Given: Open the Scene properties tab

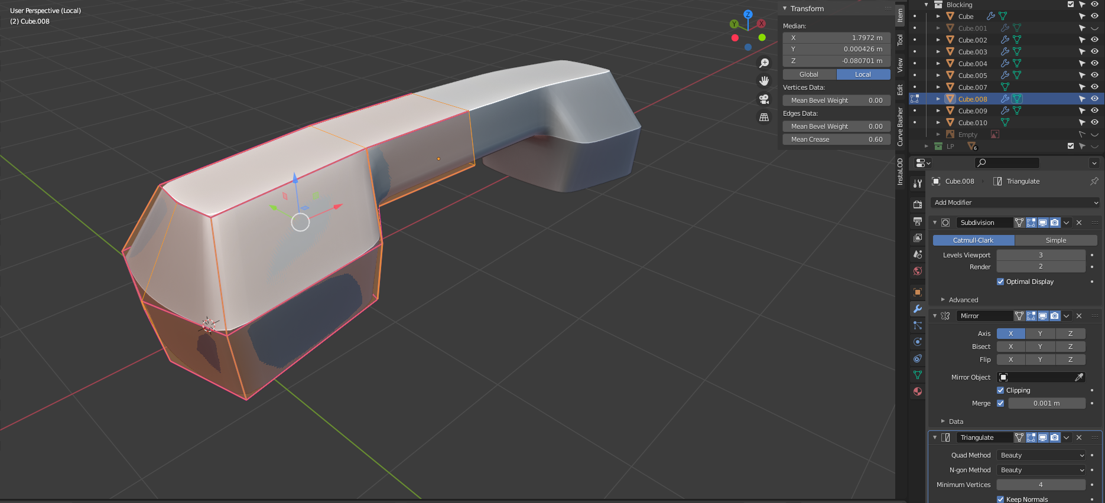Looking at the screenshot, I should 918,254.
